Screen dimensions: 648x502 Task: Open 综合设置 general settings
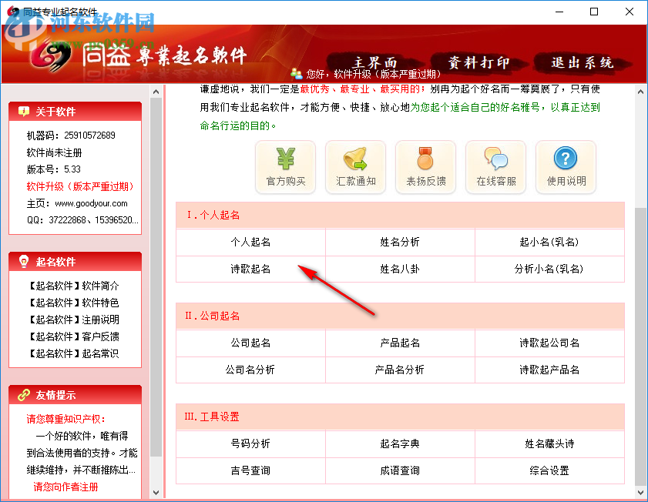pyautogui.click(x=549, y=470)
